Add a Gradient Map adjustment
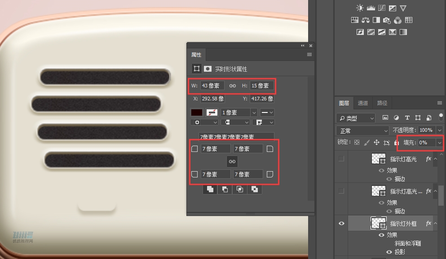 [403, 32]
